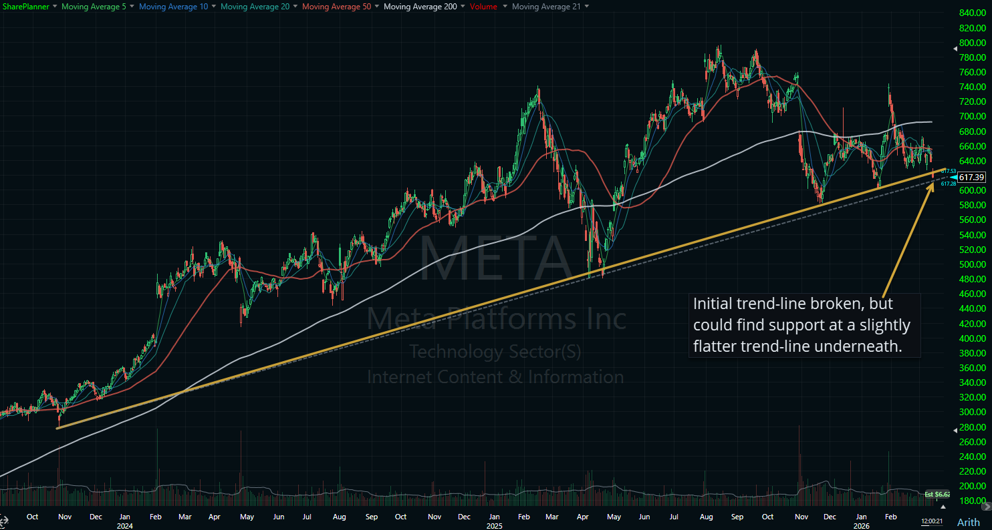Click the small up triangle above the session clock
Screen dimensions: 992x530
(943, 507)
